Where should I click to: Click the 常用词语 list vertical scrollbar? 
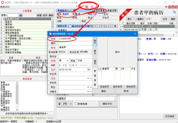tap(17, 96)
